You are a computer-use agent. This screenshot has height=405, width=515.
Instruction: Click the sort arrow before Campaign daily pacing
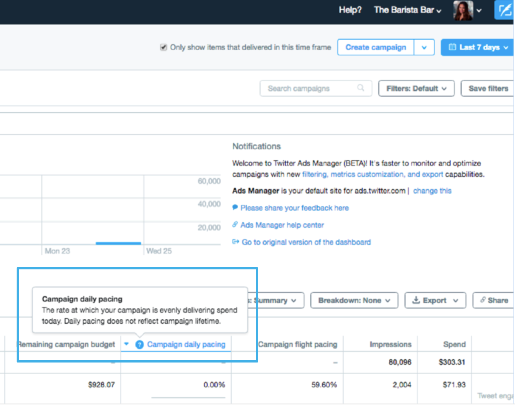(x=126, y=344)
